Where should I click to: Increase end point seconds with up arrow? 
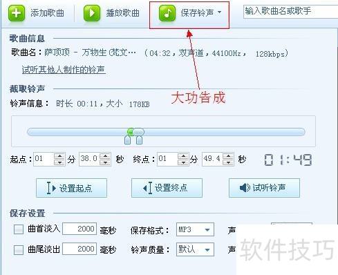click(228, 156)
